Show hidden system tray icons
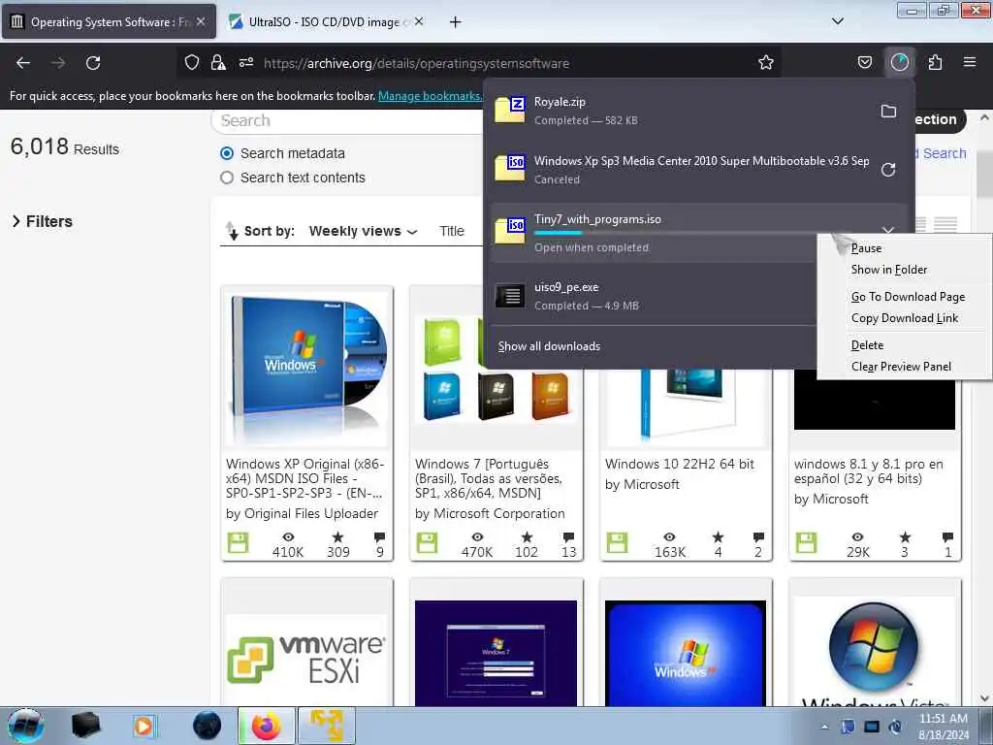993x745 pixels. 824,727
